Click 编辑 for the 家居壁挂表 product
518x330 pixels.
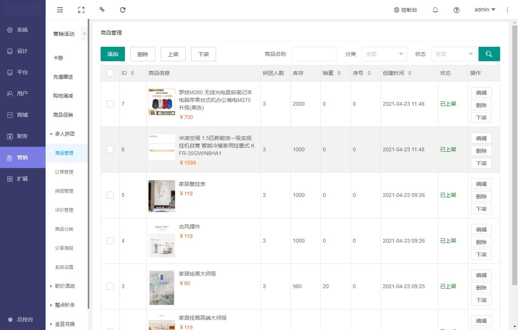pyautogui.click(x=481, y=184)
